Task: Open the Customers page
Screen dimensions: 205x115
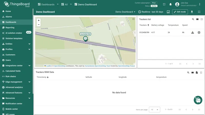Action: 16,55
